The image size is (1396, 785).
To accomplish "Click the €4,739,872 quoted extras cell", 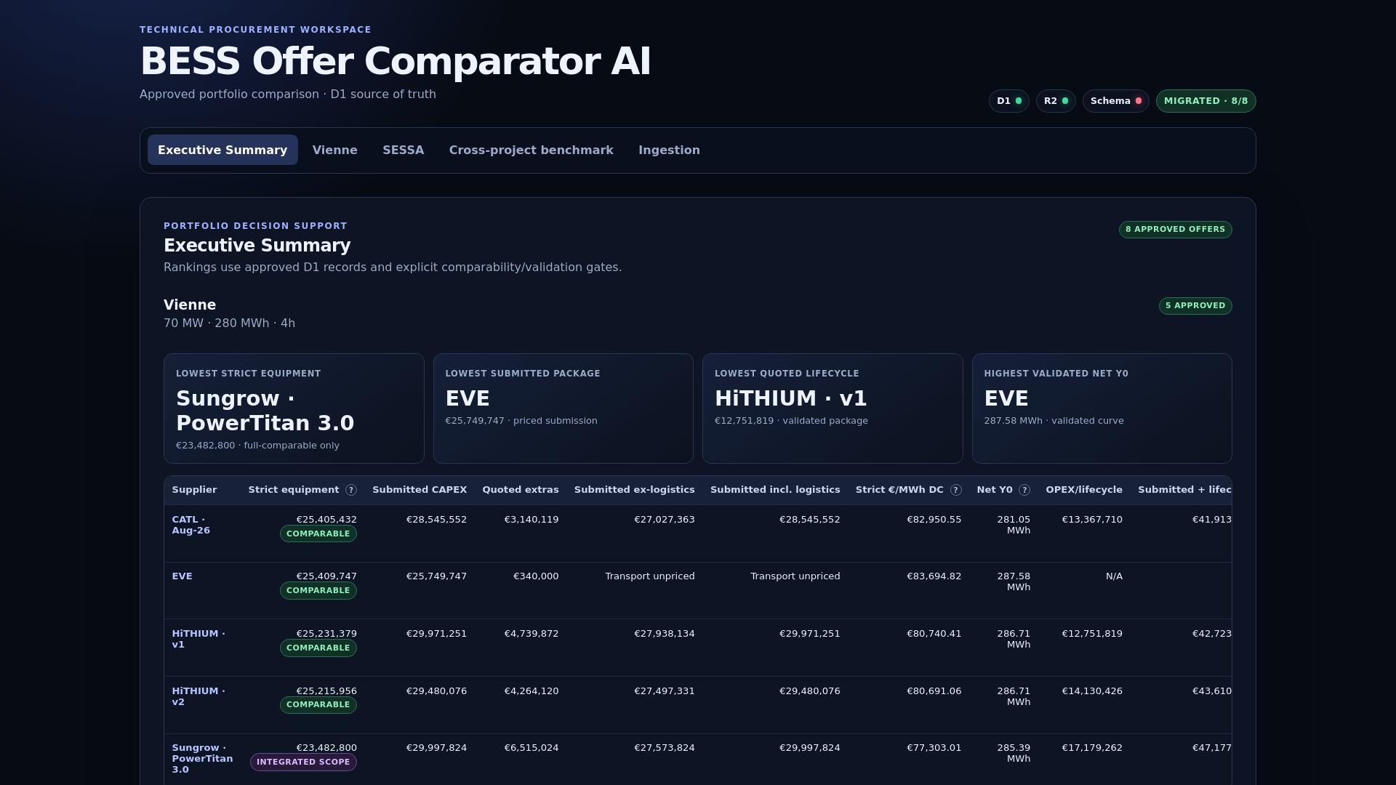I will 531,634.
